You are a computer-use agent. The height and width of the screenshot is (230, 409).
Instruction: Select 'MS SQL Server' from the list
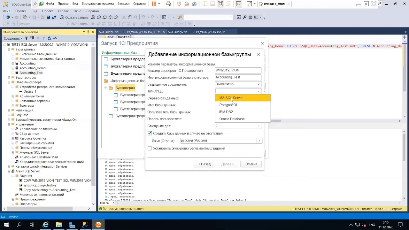(243, 98)
